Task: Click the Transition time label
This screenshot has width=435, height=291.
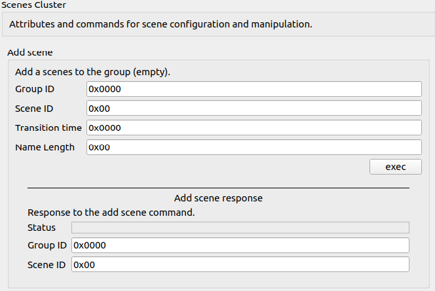Action: tap(48, 128)
